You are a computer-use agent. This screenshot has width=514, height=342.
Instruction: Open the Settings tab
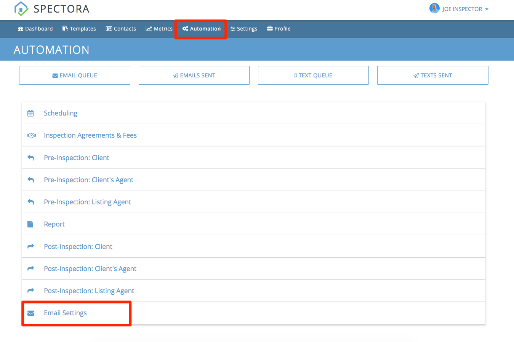tap(244, 29)
